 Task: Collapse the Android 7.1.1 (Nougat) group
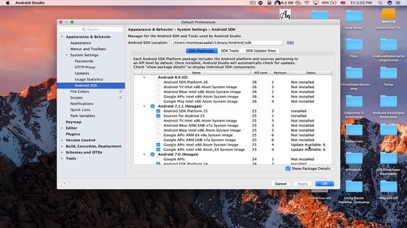(x=144, y=106)
